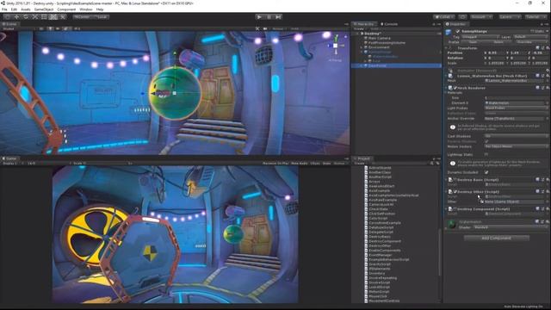Toggle Center pivot mode button
551x310 pixels.
click(x=82, y=17)
